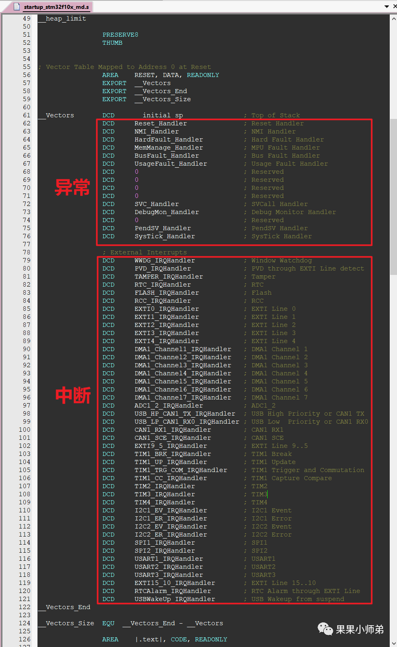Click the __Vectors_End label on line 122

click(x=64, y=607)
